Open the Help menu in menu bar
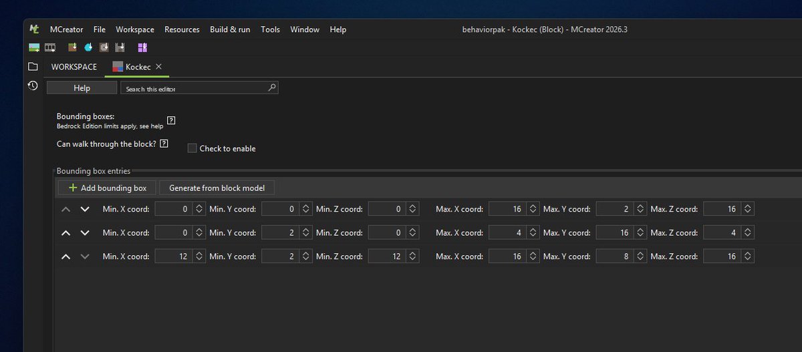 point(338,29)
